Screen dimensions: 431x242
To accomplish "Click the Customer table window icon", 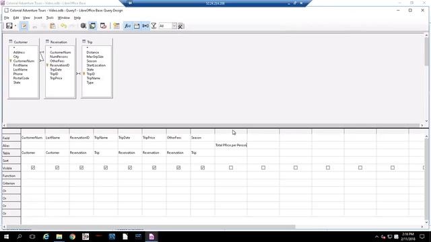I will pyautogui.click(x=11, y=42).
